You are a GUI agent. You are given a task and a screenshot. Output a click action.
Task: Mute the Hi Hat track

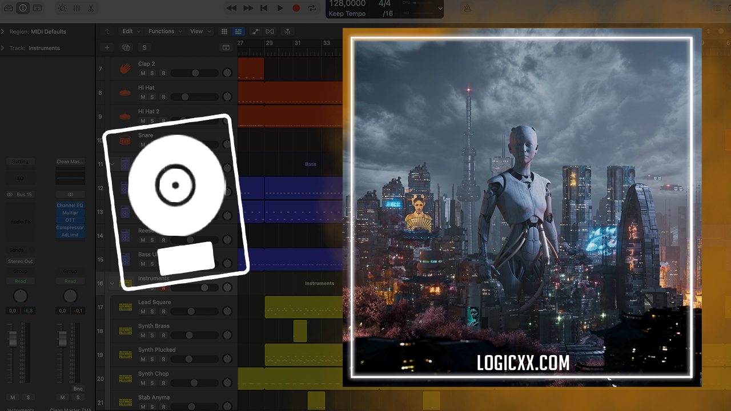pyautogui.click(x=143, y=97)
